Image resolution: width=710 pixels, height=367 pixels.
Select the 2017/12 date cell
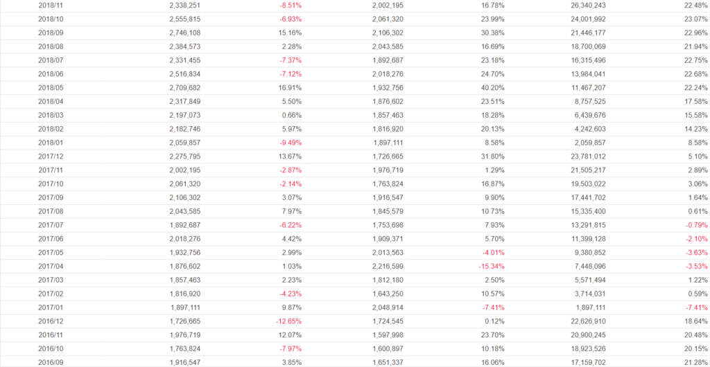[x=49, y=157]
